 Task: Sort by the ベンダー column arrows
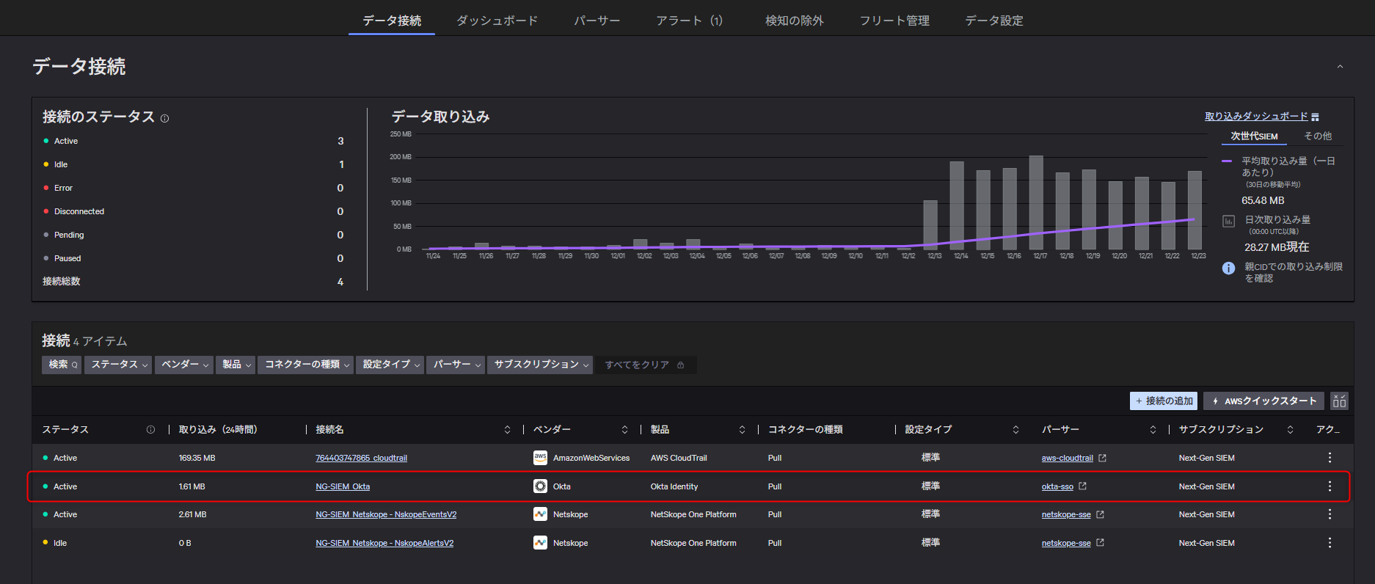(624, 430)
